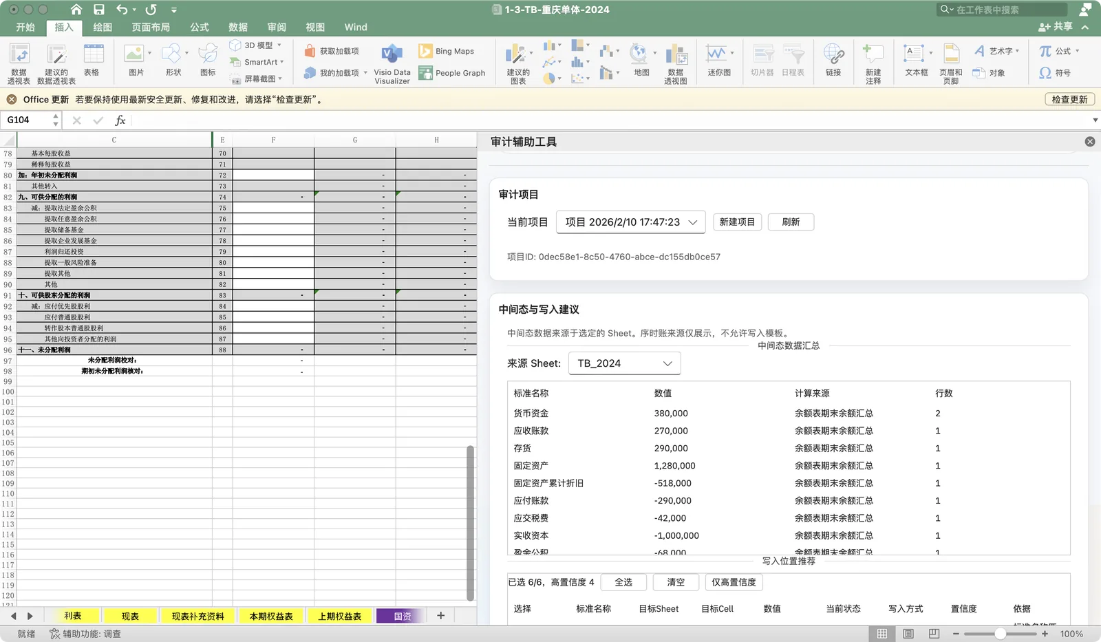Image resolution: width=1101 pixels, height=642 pixels.
Task: Insert a 链接 hyperlink
Action: [833, 60]
